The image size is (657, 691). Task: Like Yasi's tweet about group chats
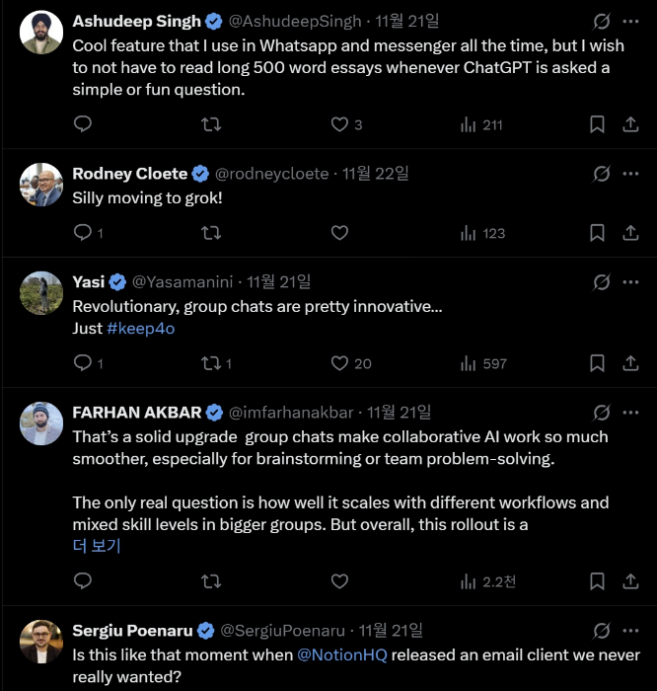340,363
